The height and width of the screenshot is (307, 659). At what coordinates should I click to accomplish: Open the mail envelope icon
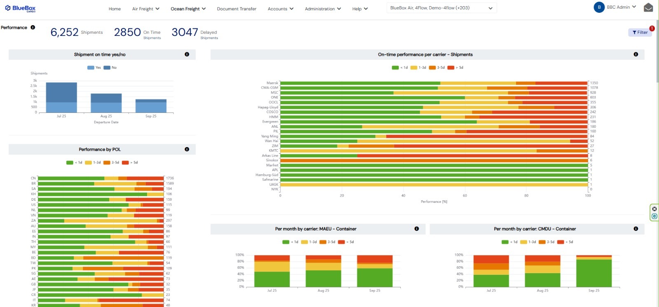click(x=648, y=7)
